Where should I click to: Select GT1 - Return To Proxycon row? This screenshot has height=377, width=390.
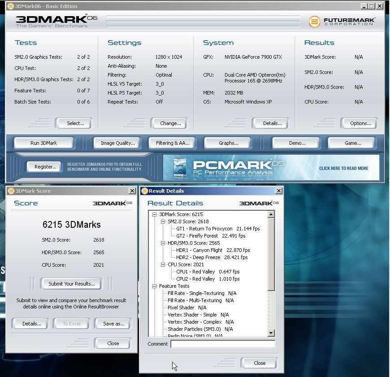tap(218, 229)
